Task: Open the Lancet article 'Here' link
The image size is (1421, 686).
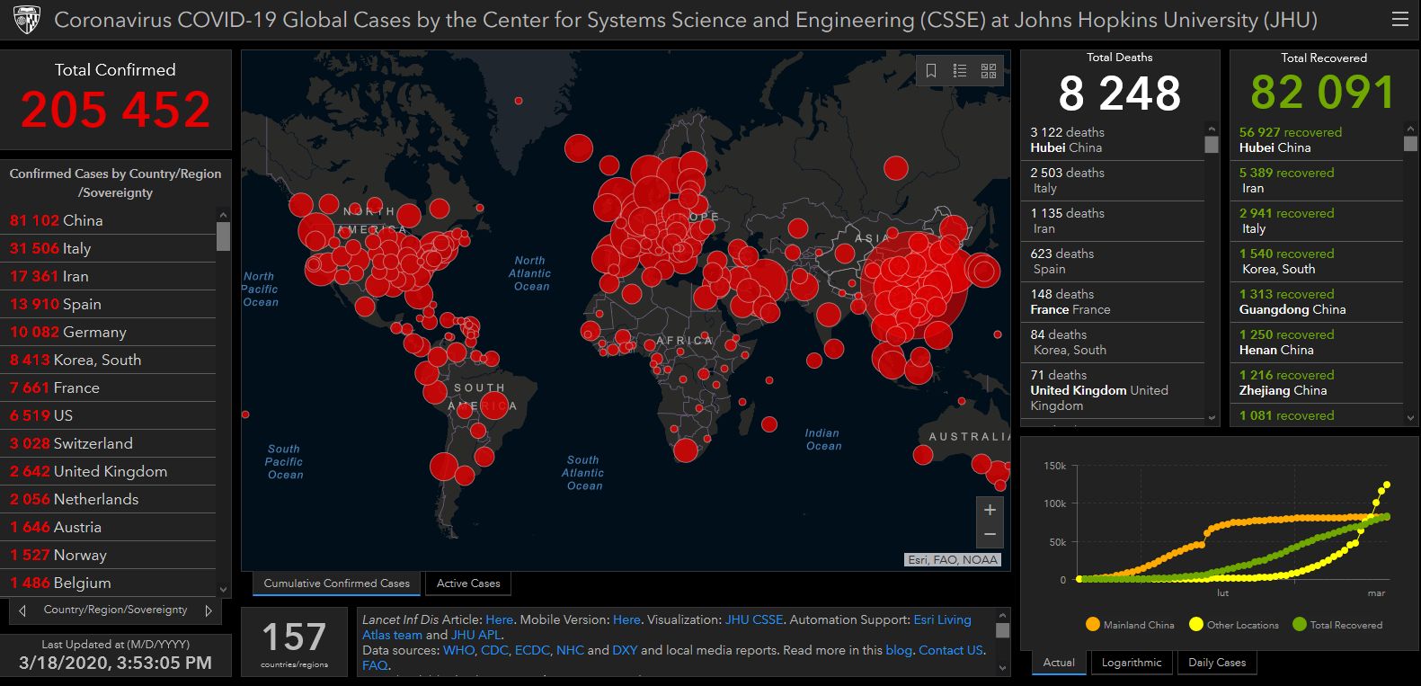Action: (x=499, y=619)
